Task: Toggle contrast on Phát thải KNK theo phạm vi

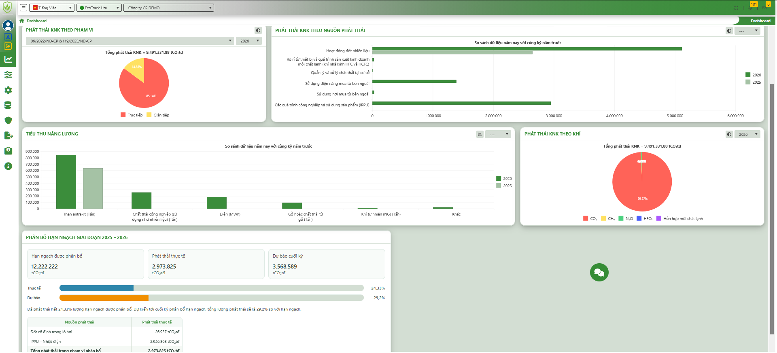Action: [x=258, y=30]
